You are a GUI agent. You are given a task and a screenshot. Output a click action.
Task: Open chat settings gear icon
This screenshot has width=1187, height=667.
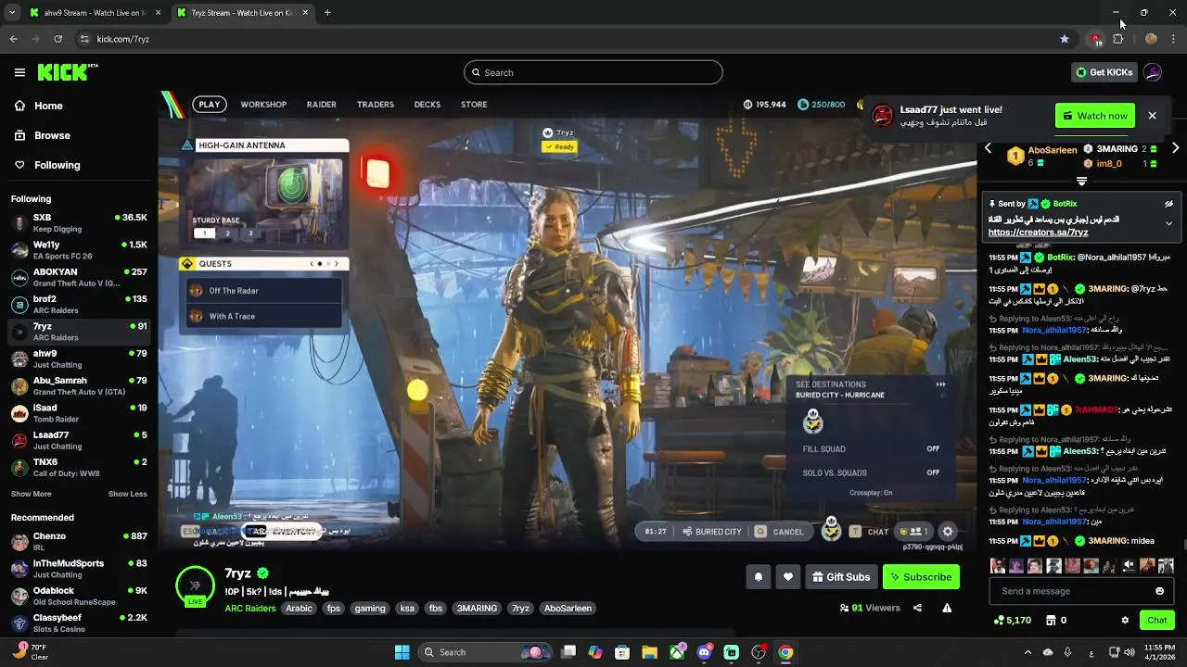(x=1125, y=620)
